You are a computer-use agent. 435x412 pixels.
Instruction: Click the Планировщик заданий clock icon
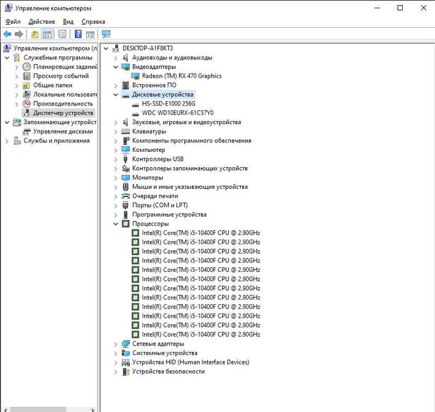[x=26, y=67]
